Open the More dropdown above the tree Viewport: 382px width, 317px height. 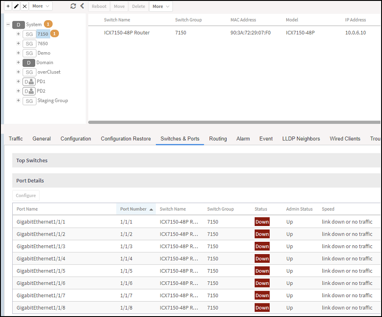[41, 6]
